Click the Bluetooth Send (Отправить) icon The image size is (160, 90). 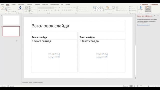point(20,7)
